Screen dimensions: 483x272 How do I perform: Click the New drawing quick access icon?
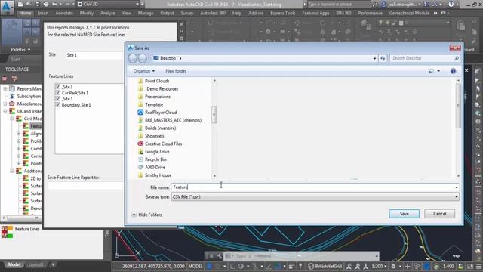(20, 5)
